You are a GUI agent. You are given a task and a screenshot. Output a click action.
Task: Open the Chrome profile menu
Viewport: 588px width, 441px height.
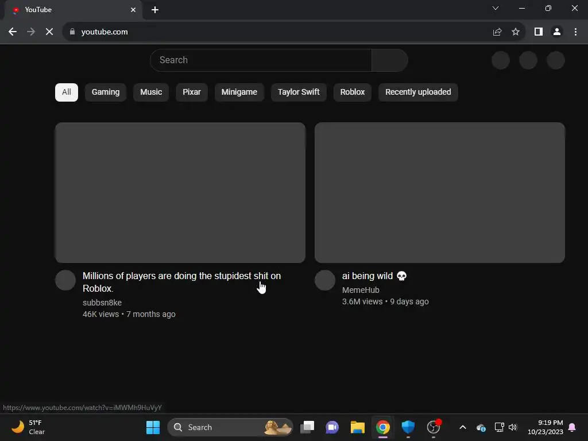[557, 32]
